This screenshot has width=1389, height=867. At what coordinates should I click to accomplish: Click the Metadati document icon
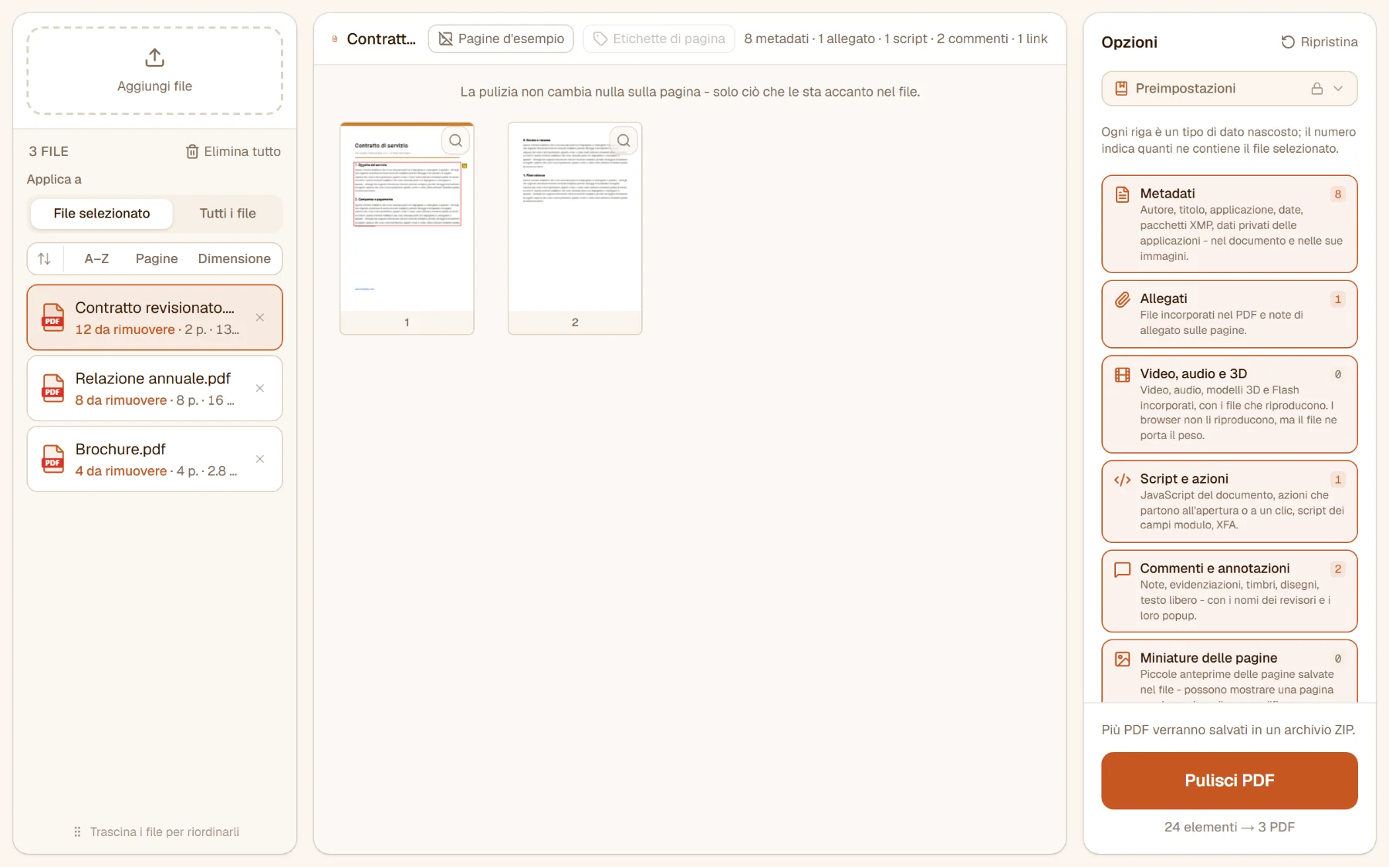click(x=1123, y=194)
